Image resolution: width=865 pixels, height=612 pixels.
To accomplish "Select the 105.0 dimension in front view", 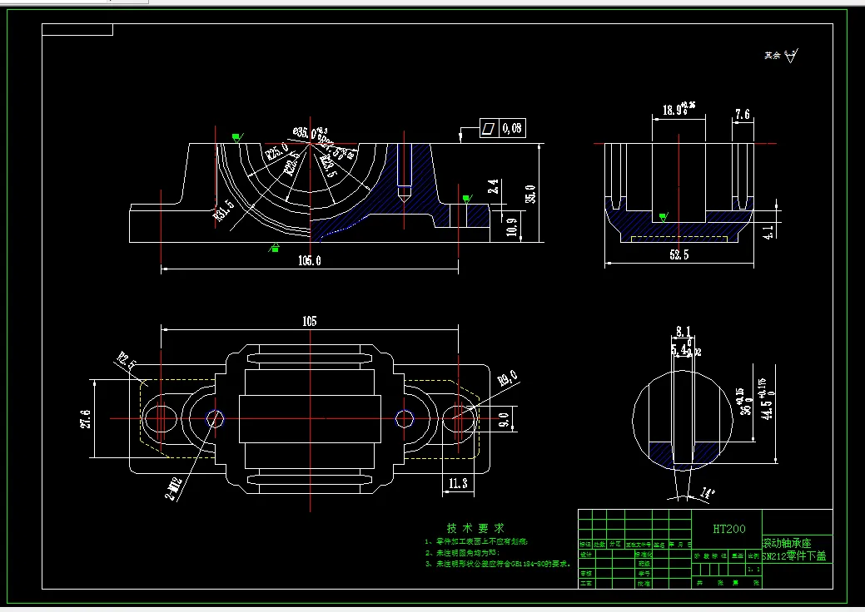I will tap(310, 260).
